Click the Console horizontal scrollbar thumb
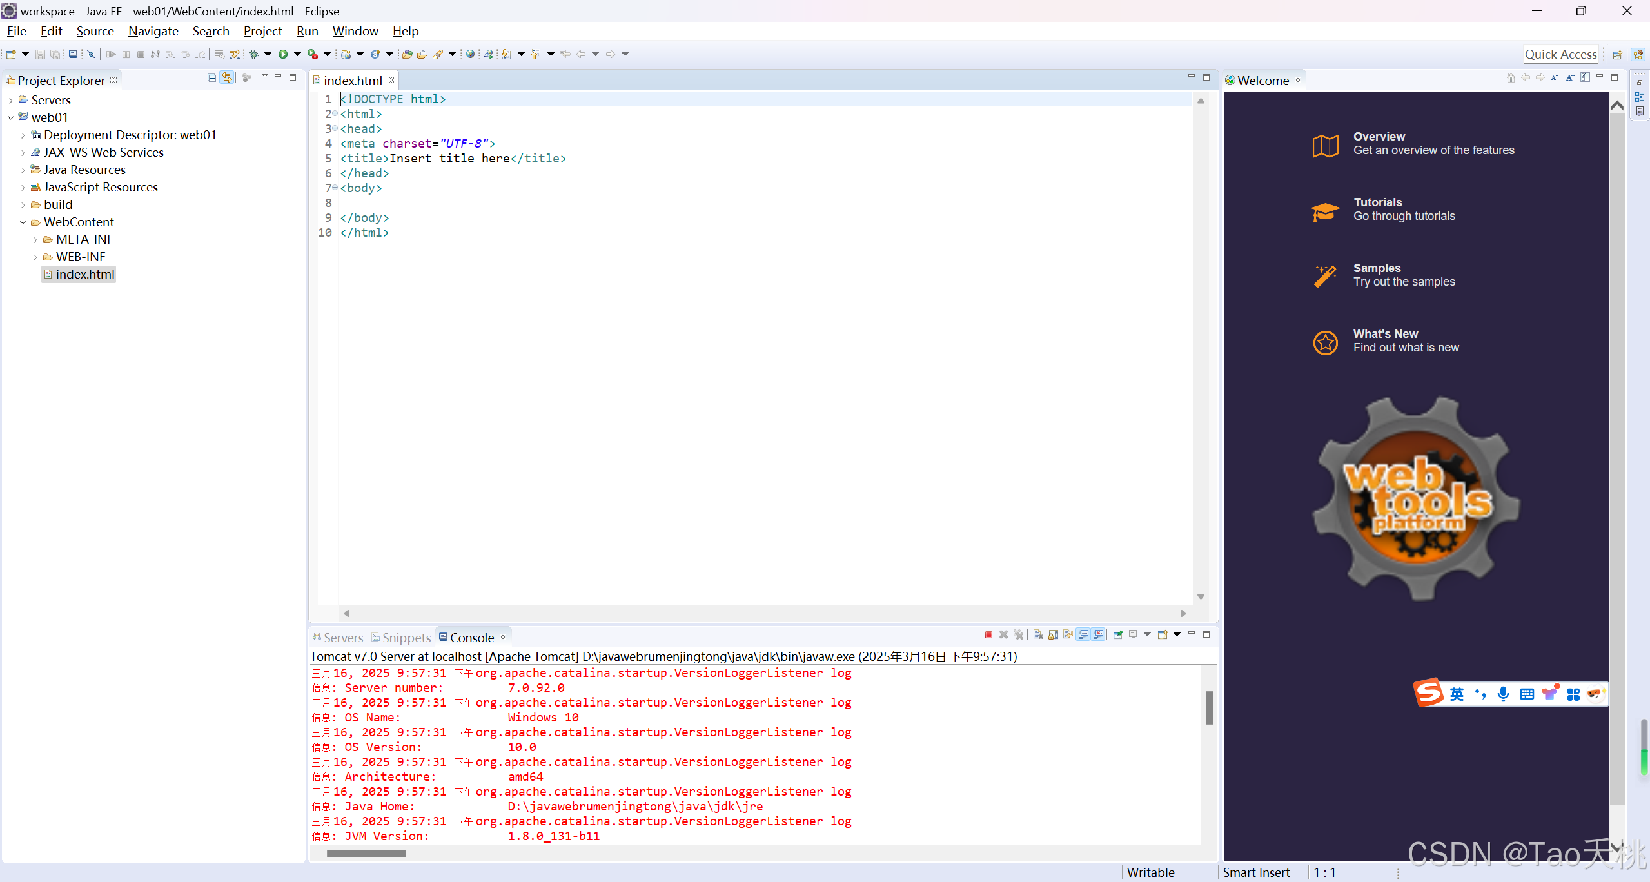The image size is (1650, 882). click(x=366, y=853)
